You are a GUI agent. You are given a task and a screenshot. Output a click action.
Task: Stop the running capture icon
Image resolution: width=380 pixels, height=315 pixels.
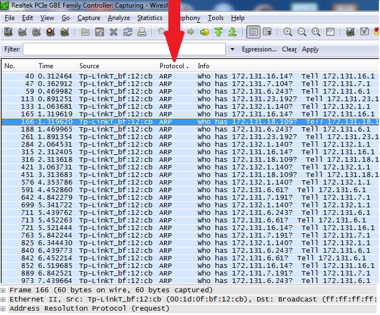click(51, 32)
